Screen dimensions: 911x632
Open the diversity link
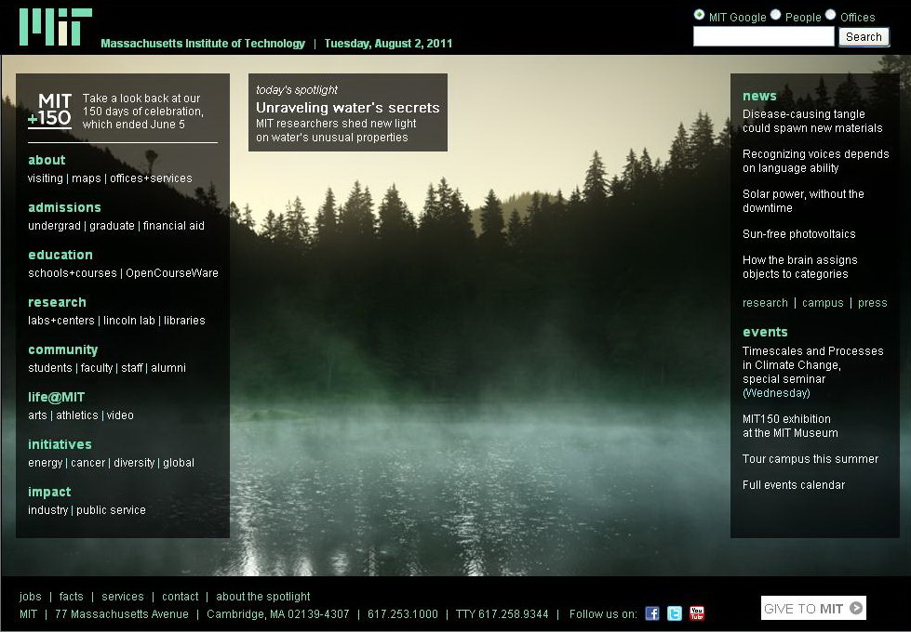(134, 463)
